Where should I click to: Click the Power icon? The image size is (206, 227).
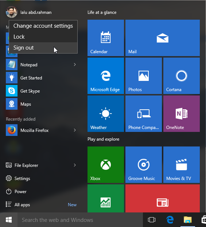[9, 191]
